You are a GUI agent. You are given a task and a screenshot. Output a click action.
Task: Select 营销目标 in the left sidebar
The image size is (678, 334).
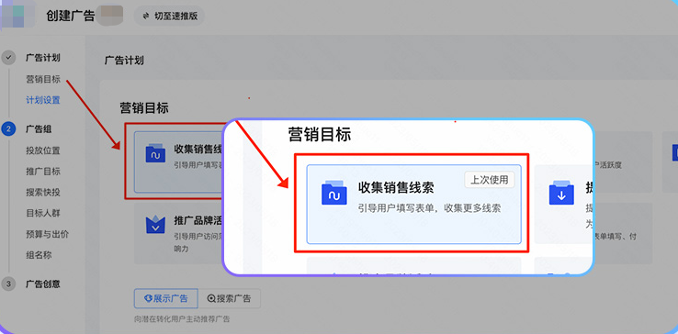tap(43, 79)
